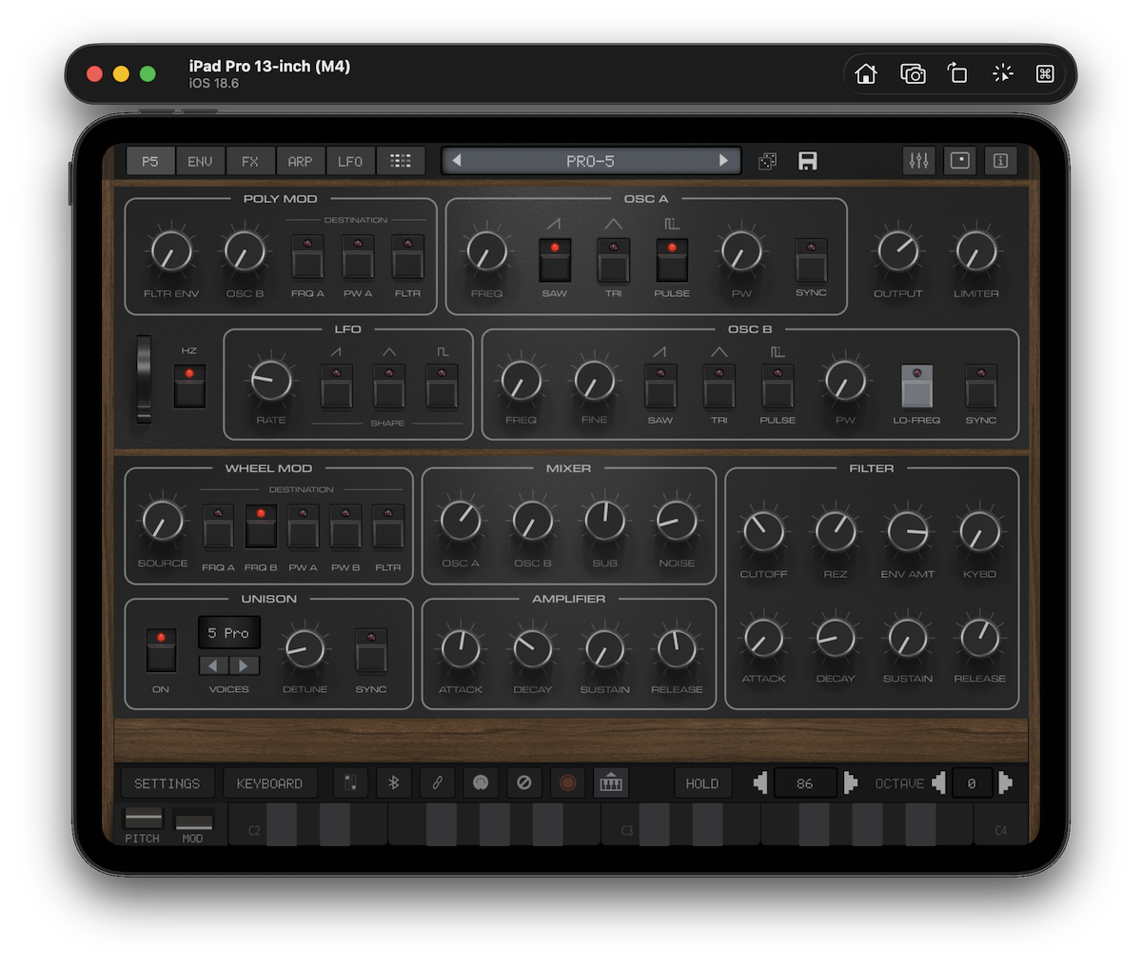Toggle the LFO HZ switch
Viewport: 1142px width, 970px height.
pyautogui.click(x=189, y=386)
